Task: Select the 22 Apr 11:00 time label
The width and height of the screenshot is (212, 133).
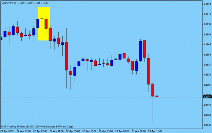Action: point(57,131)
